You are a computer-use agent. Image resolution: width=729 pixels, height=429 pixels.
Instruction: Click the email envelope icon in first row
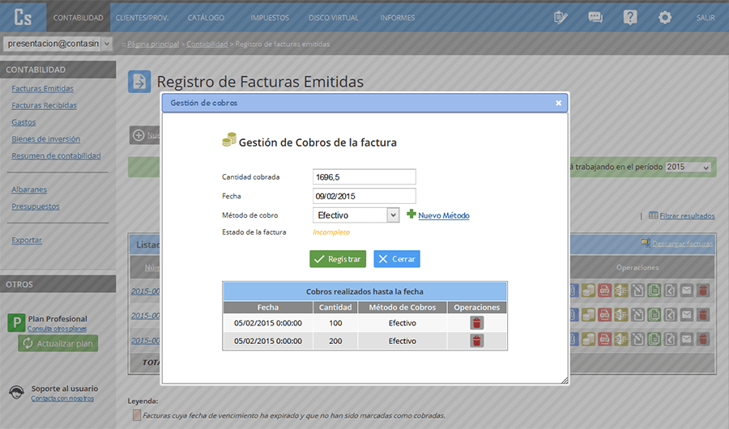click(686, 291)
